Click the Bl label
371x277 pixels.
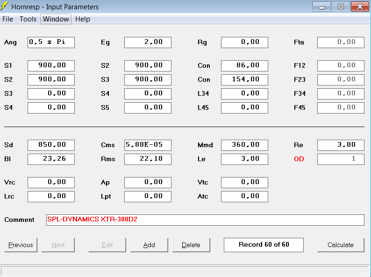7,159
